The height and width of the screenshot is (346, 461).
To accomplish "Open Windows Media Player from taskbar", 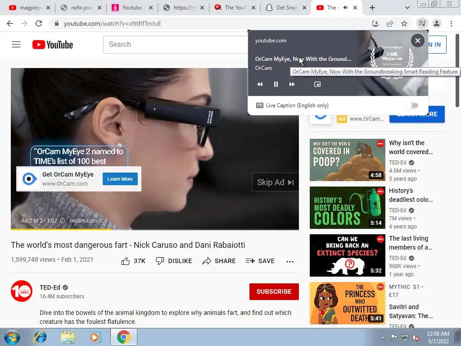I will pyautogui.click(x=95, y=337).
